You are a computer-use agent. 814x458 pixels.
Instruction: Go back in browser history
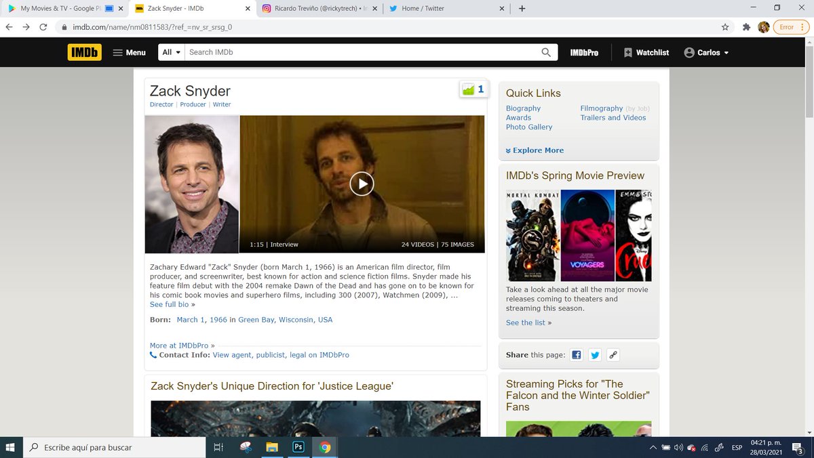coord(9,27)
